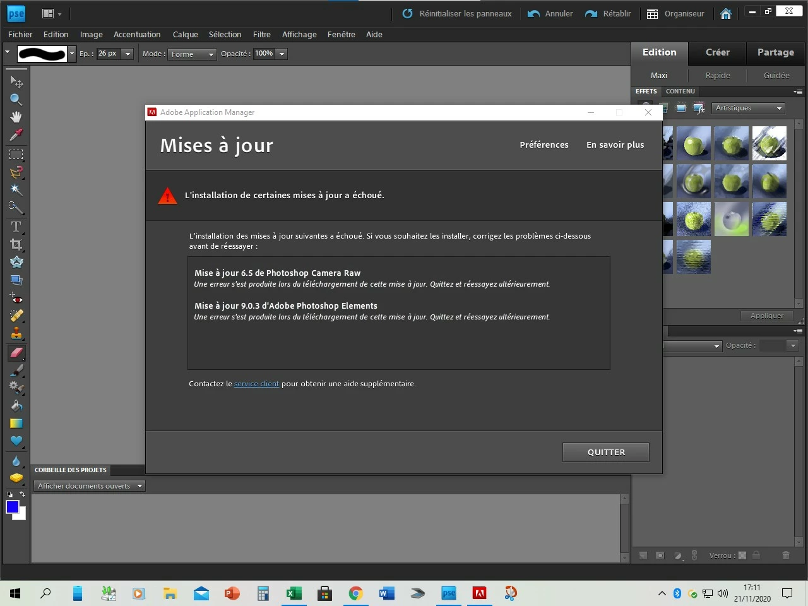Select the Eyedropper tool
This screenshot has height=606, width=808.
(16, 134)
